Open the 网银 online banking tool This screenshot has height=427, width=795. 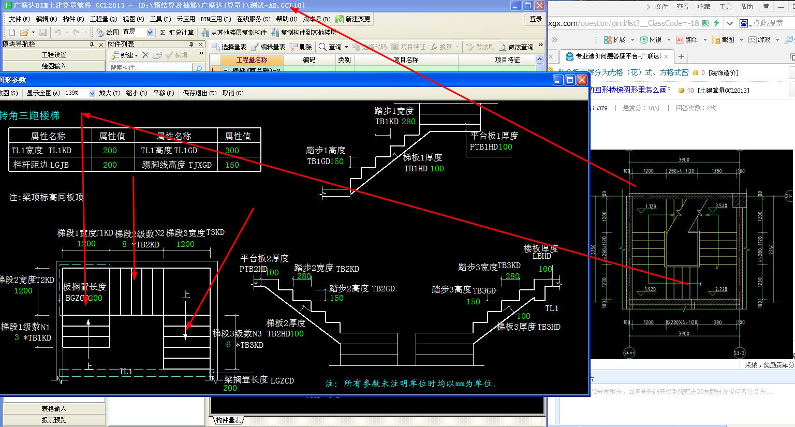click(x=651, y=39)
